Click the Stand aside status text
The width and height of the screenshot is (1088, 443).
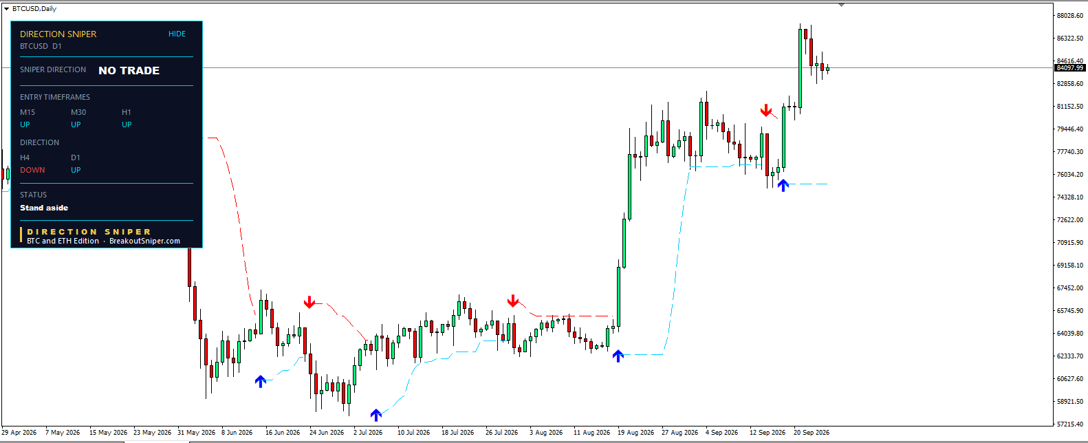tap(44, 208)
